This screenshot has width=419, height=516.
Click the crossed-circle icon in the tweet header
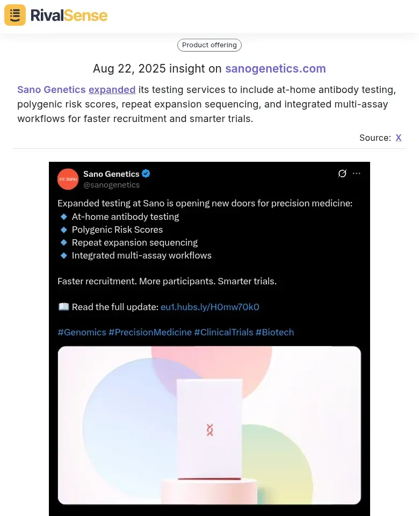click(x=342, y=174)
